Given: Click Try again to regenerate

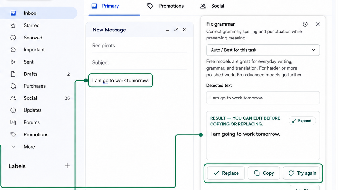Looking at the screenshot, I should 302,173.
